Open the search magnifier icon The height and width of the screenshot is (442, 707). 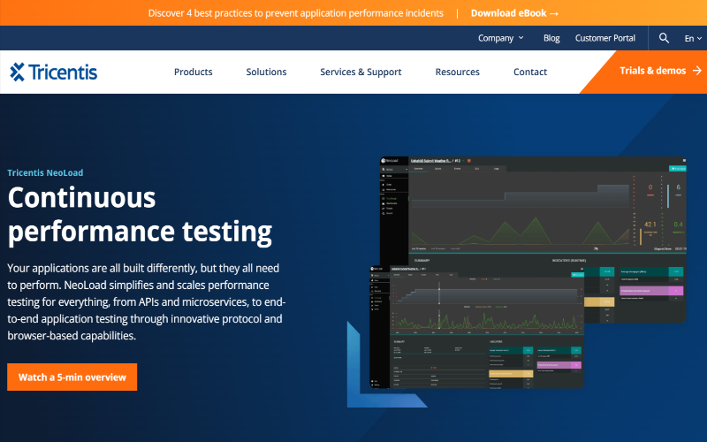(664, 38)
